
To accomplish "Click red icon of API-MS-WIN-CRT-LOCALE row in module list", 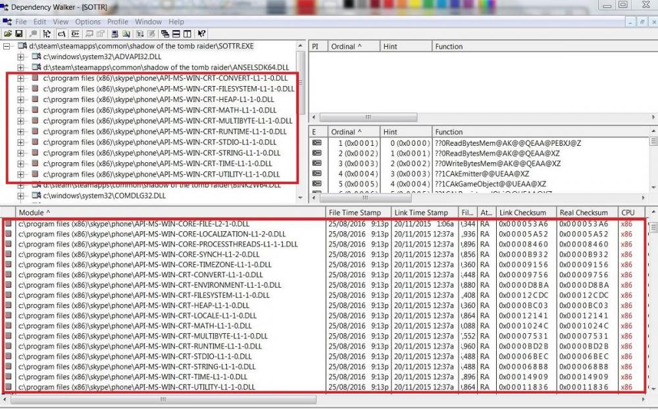I will pyautogui.click(x=8, y=315).
